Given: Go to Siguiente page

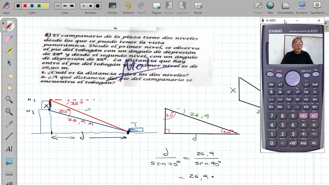Looking at the screenshot, I should click(x=182, y=8).
